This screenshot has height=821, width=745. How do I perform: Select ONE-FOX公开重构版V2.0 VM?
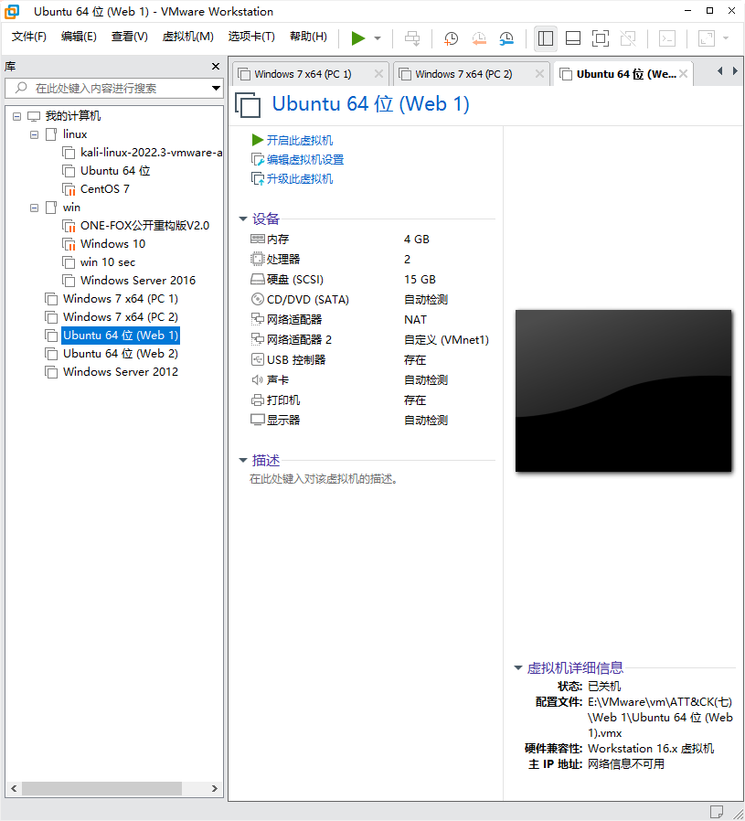[135, 226]
